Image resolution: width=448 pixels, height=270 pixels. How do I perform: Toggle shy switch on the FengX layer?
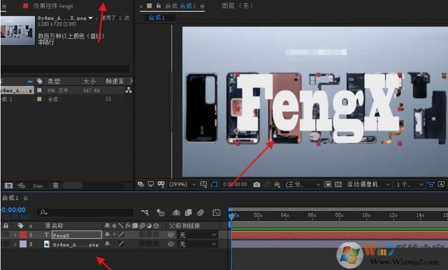(107, 234)
